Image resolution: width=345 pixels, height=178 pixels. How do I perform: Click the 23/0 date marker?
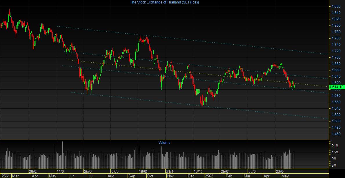[280, 171]
